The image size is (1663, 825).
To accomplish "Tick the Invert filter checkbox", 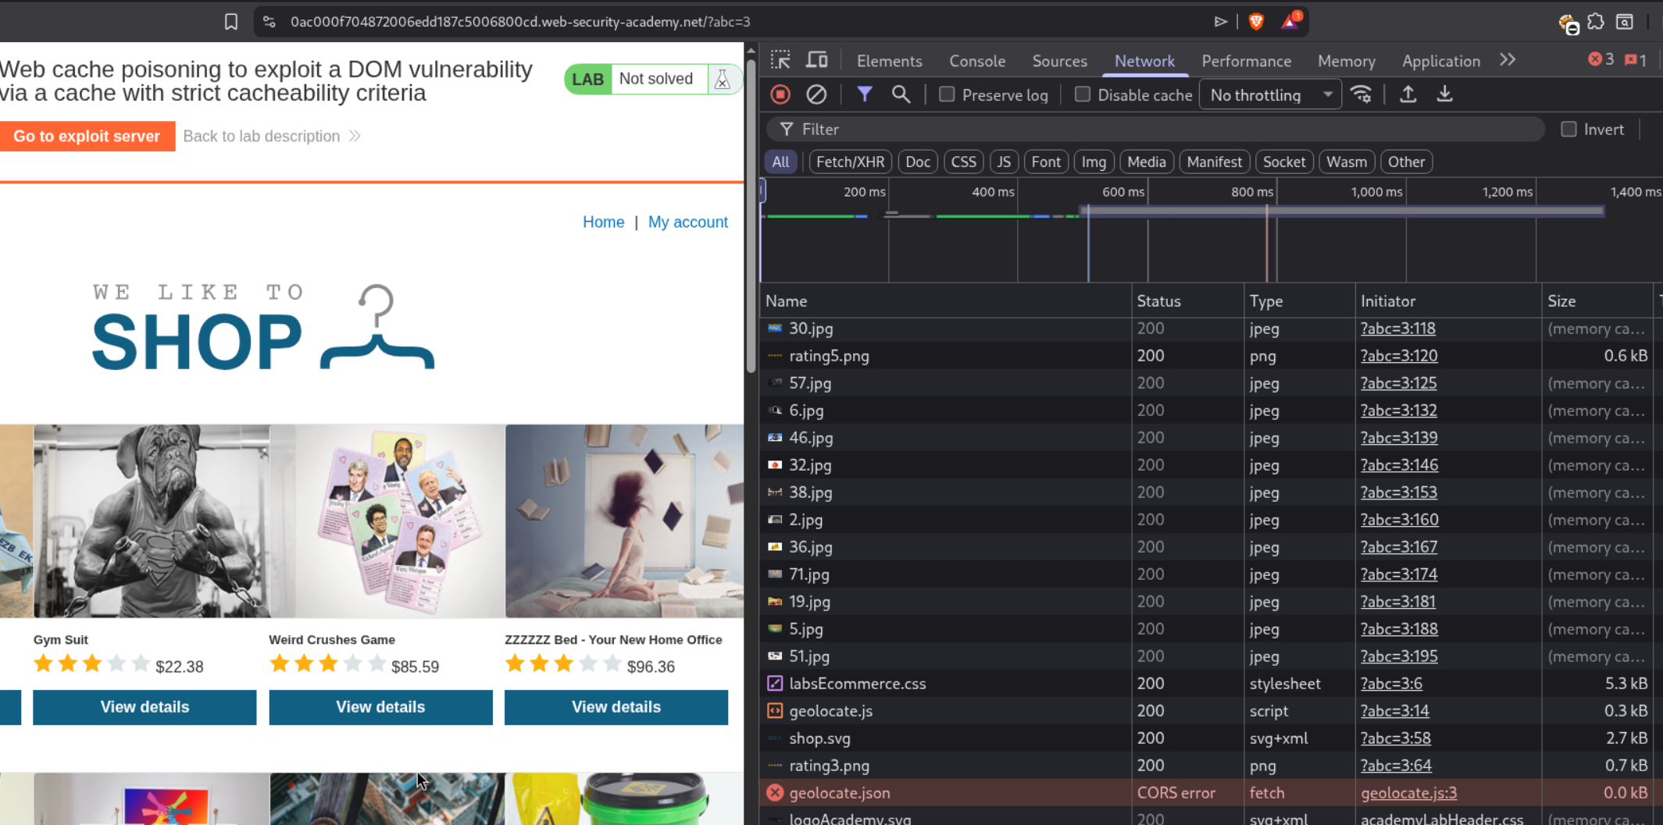I will (x=1568, y=130).
